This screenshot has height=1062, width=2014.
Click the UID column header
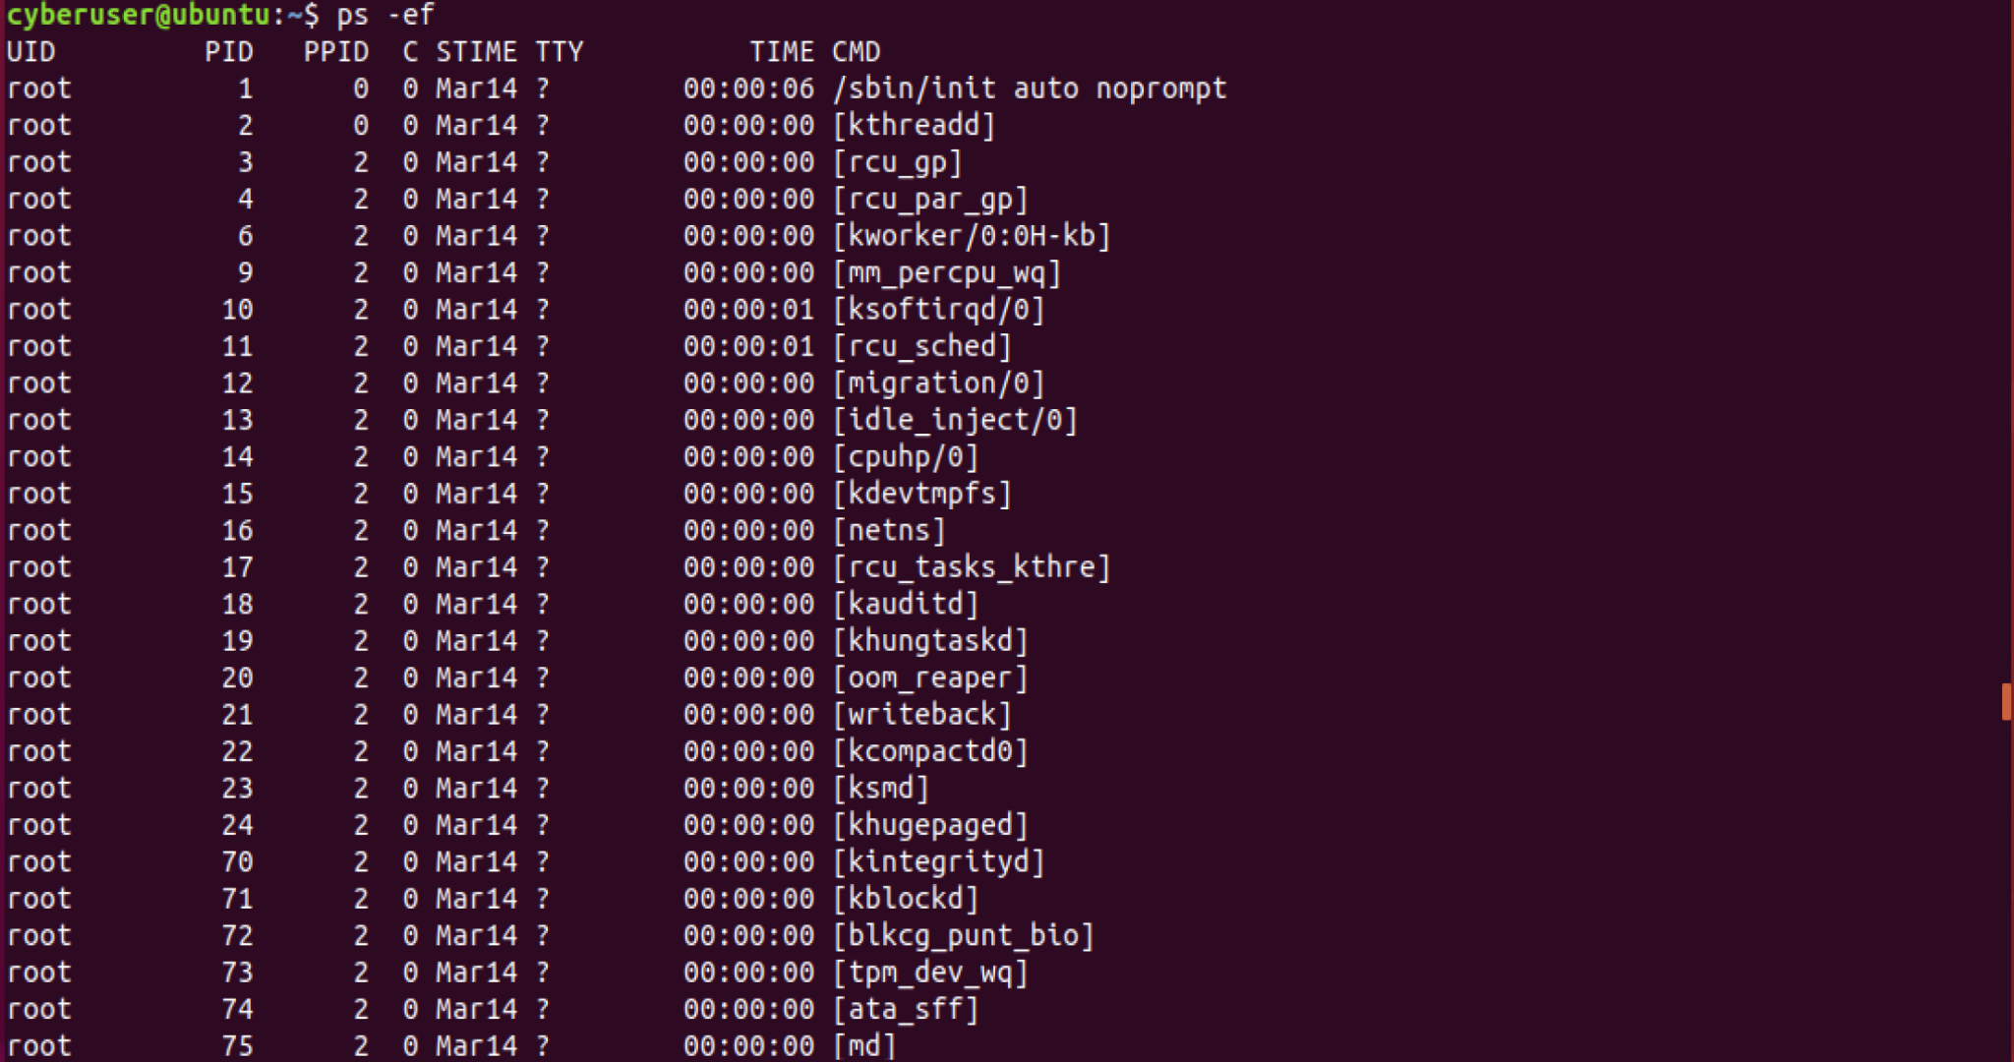point(31,52)
